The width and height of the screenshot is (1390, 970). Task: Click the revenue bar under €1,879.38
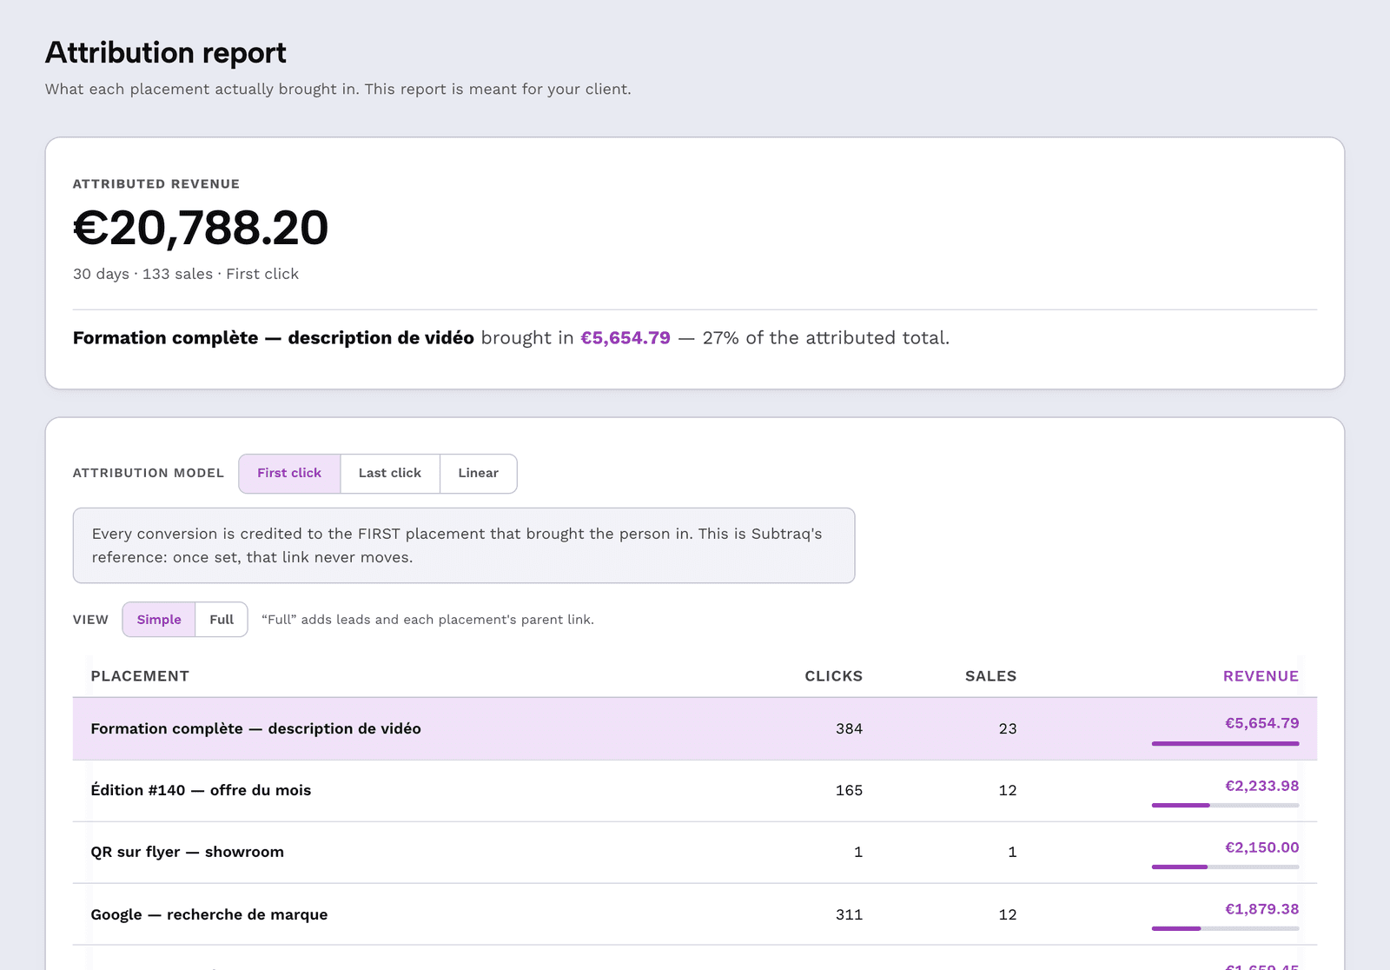pos(1226,929)
